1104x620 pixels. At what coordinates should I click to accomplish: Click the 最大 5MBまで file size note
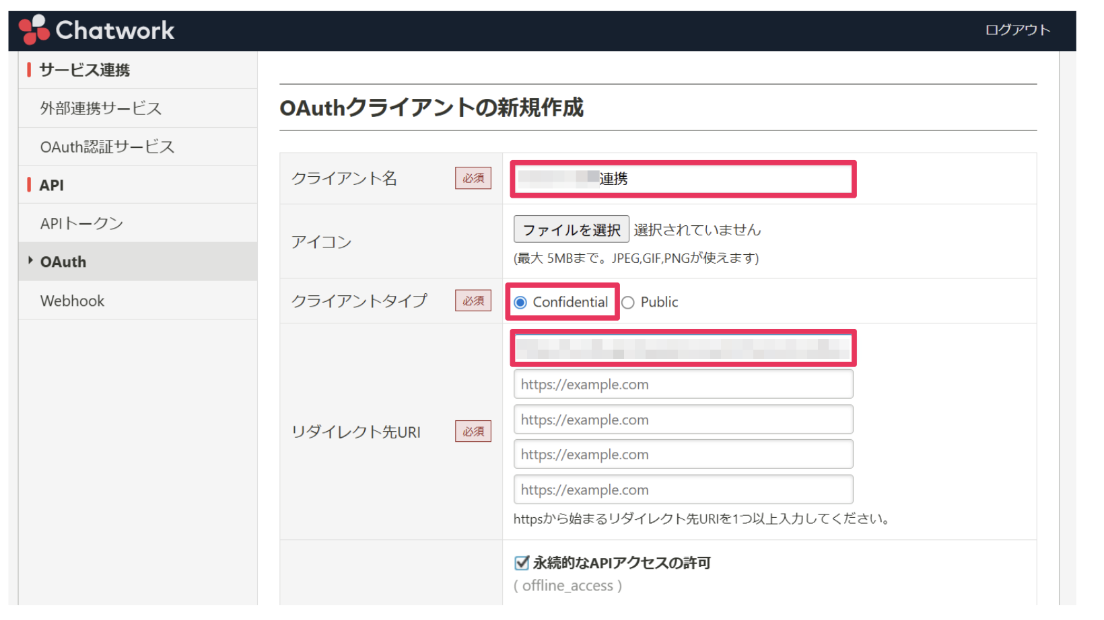pos(636,258)
